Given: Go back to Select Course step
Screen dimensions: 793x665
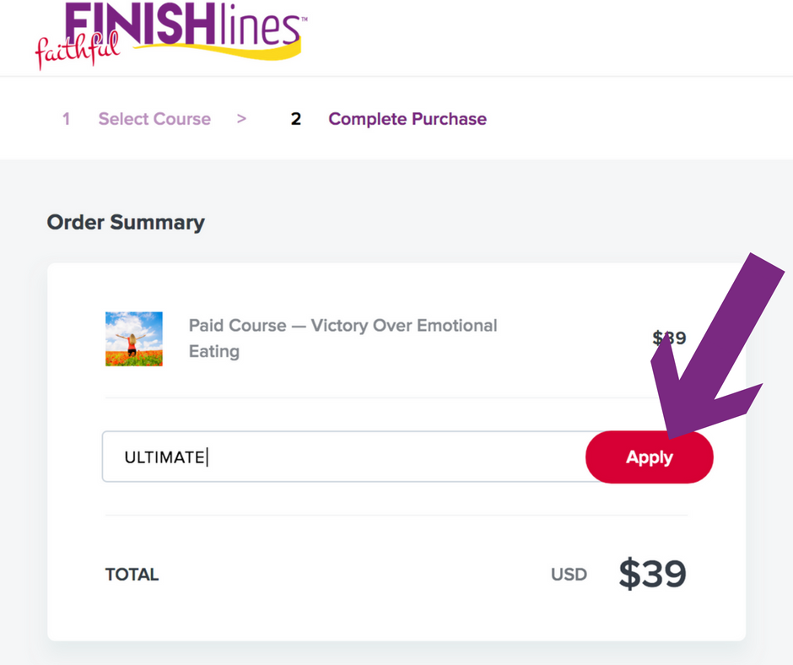Looking at the screenshot, I should coord(154,119).
